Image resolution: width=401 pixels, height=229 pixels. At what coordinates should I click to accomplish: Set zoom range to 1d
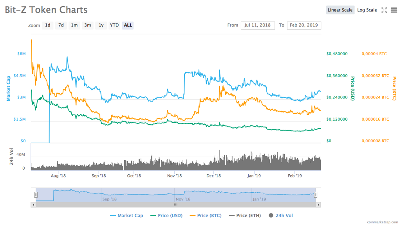coord(47,25)
